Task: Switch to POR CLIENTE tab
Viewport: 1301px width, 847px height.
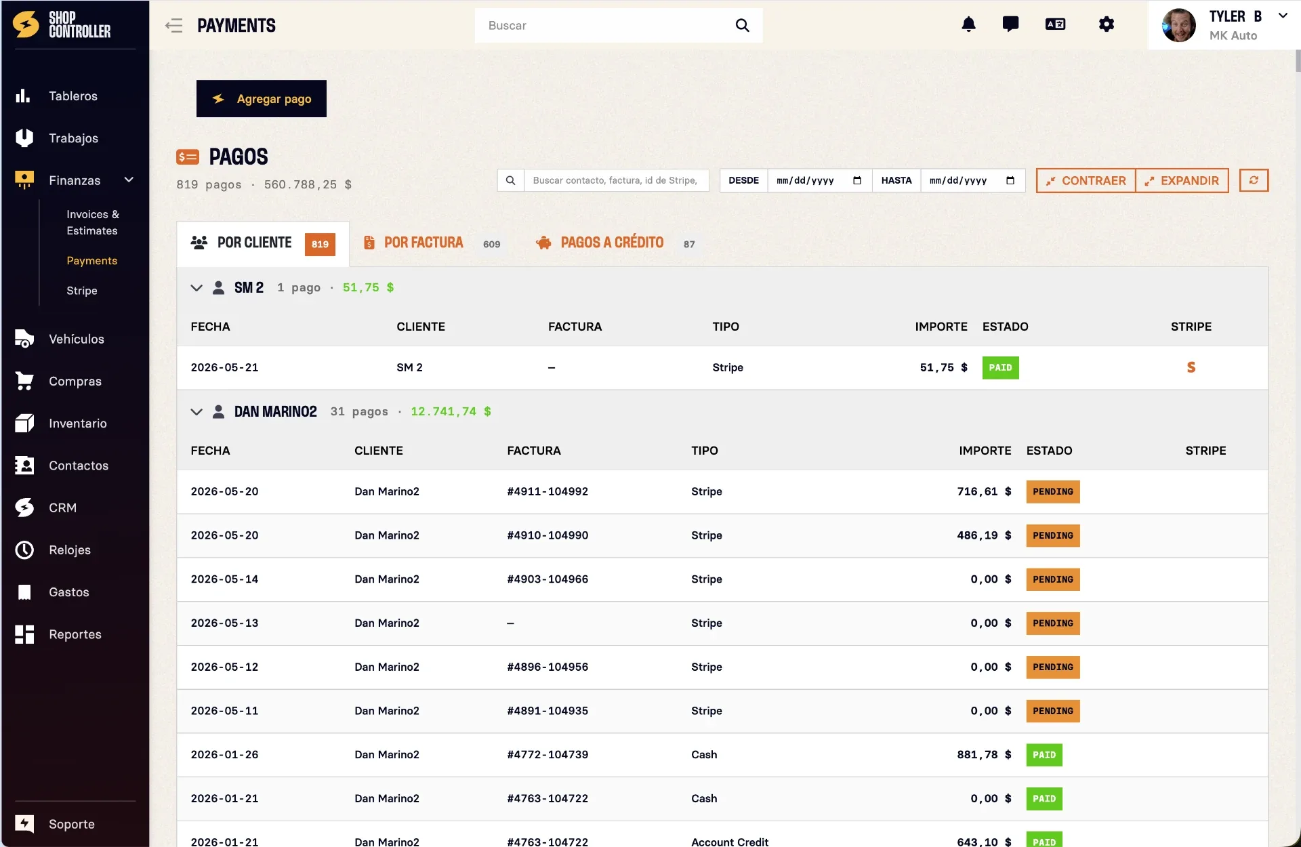Action: (263, 244)
